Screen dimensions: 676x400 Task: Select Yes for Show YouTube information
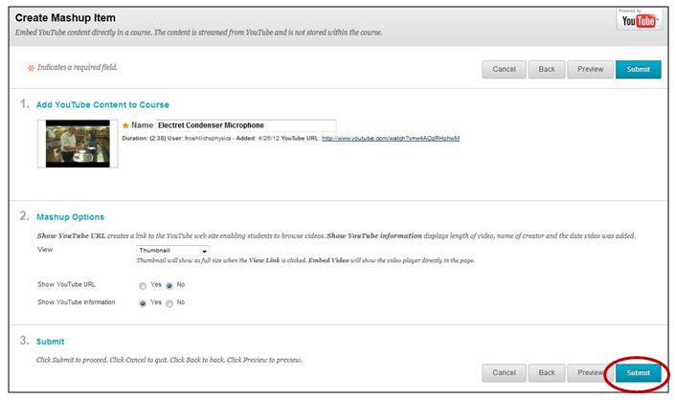[143, 303]
